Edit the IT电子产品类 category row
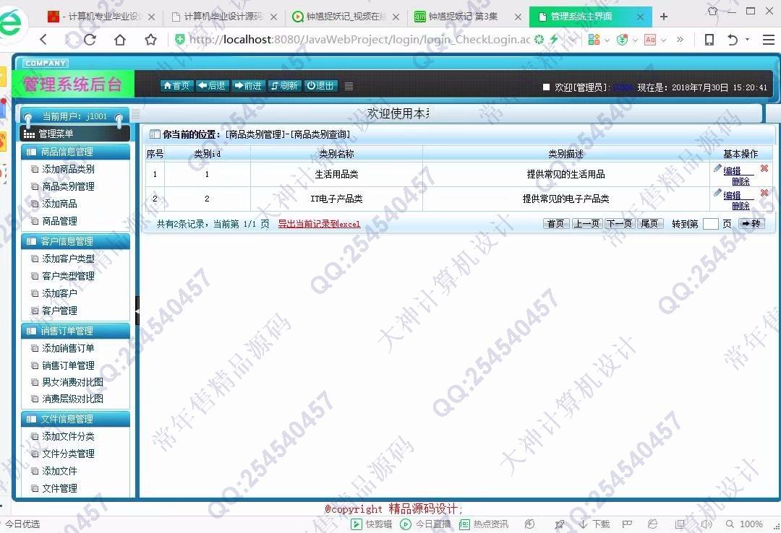Image resolution: width=781 pixels, height=533 pixels. pyautogui.click(x=732, y=195)
